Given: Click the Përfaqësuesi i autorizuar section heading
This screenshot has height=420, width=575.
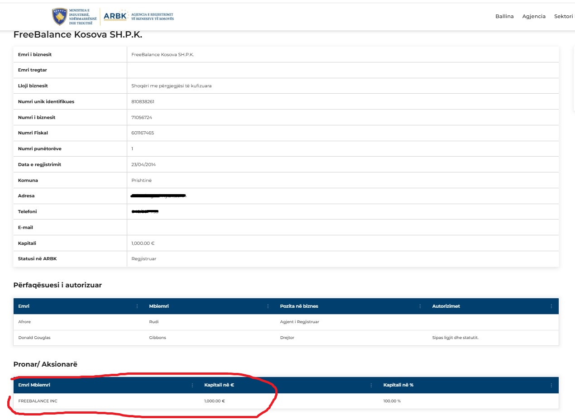Looking at the screenshot, I should tap(58, 285).
